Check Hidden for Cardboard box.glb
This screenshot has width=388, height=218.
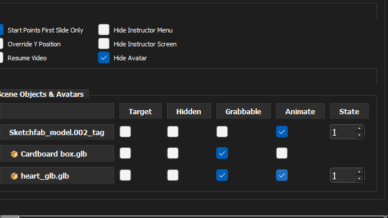point(173,153)
